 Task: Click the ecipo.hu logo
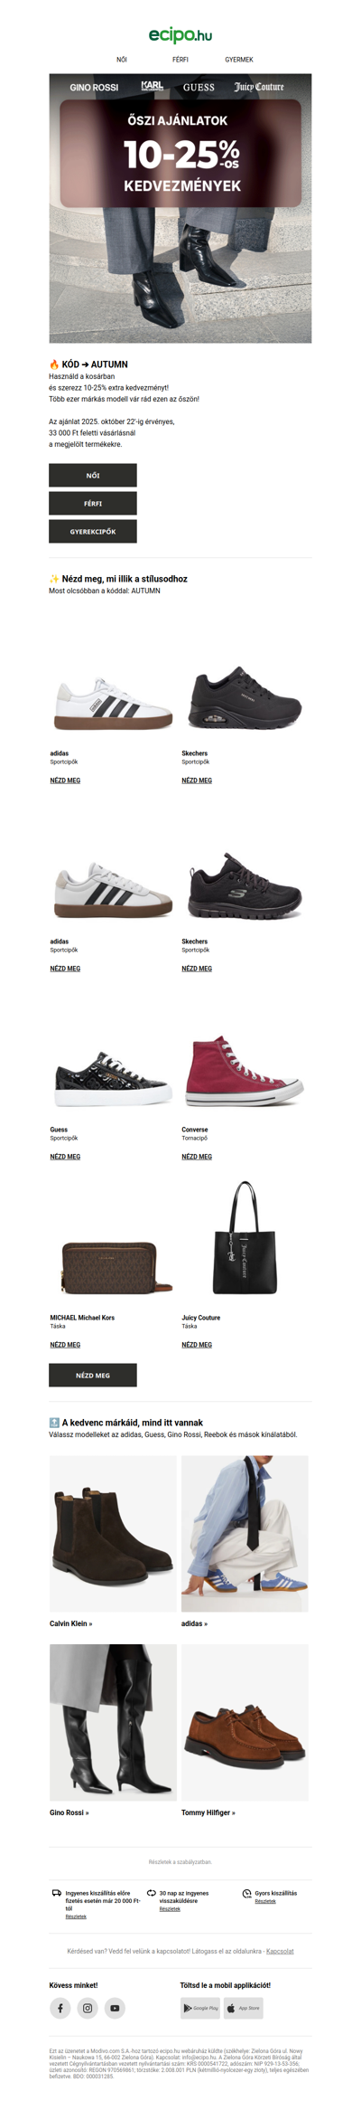(180, 34)
